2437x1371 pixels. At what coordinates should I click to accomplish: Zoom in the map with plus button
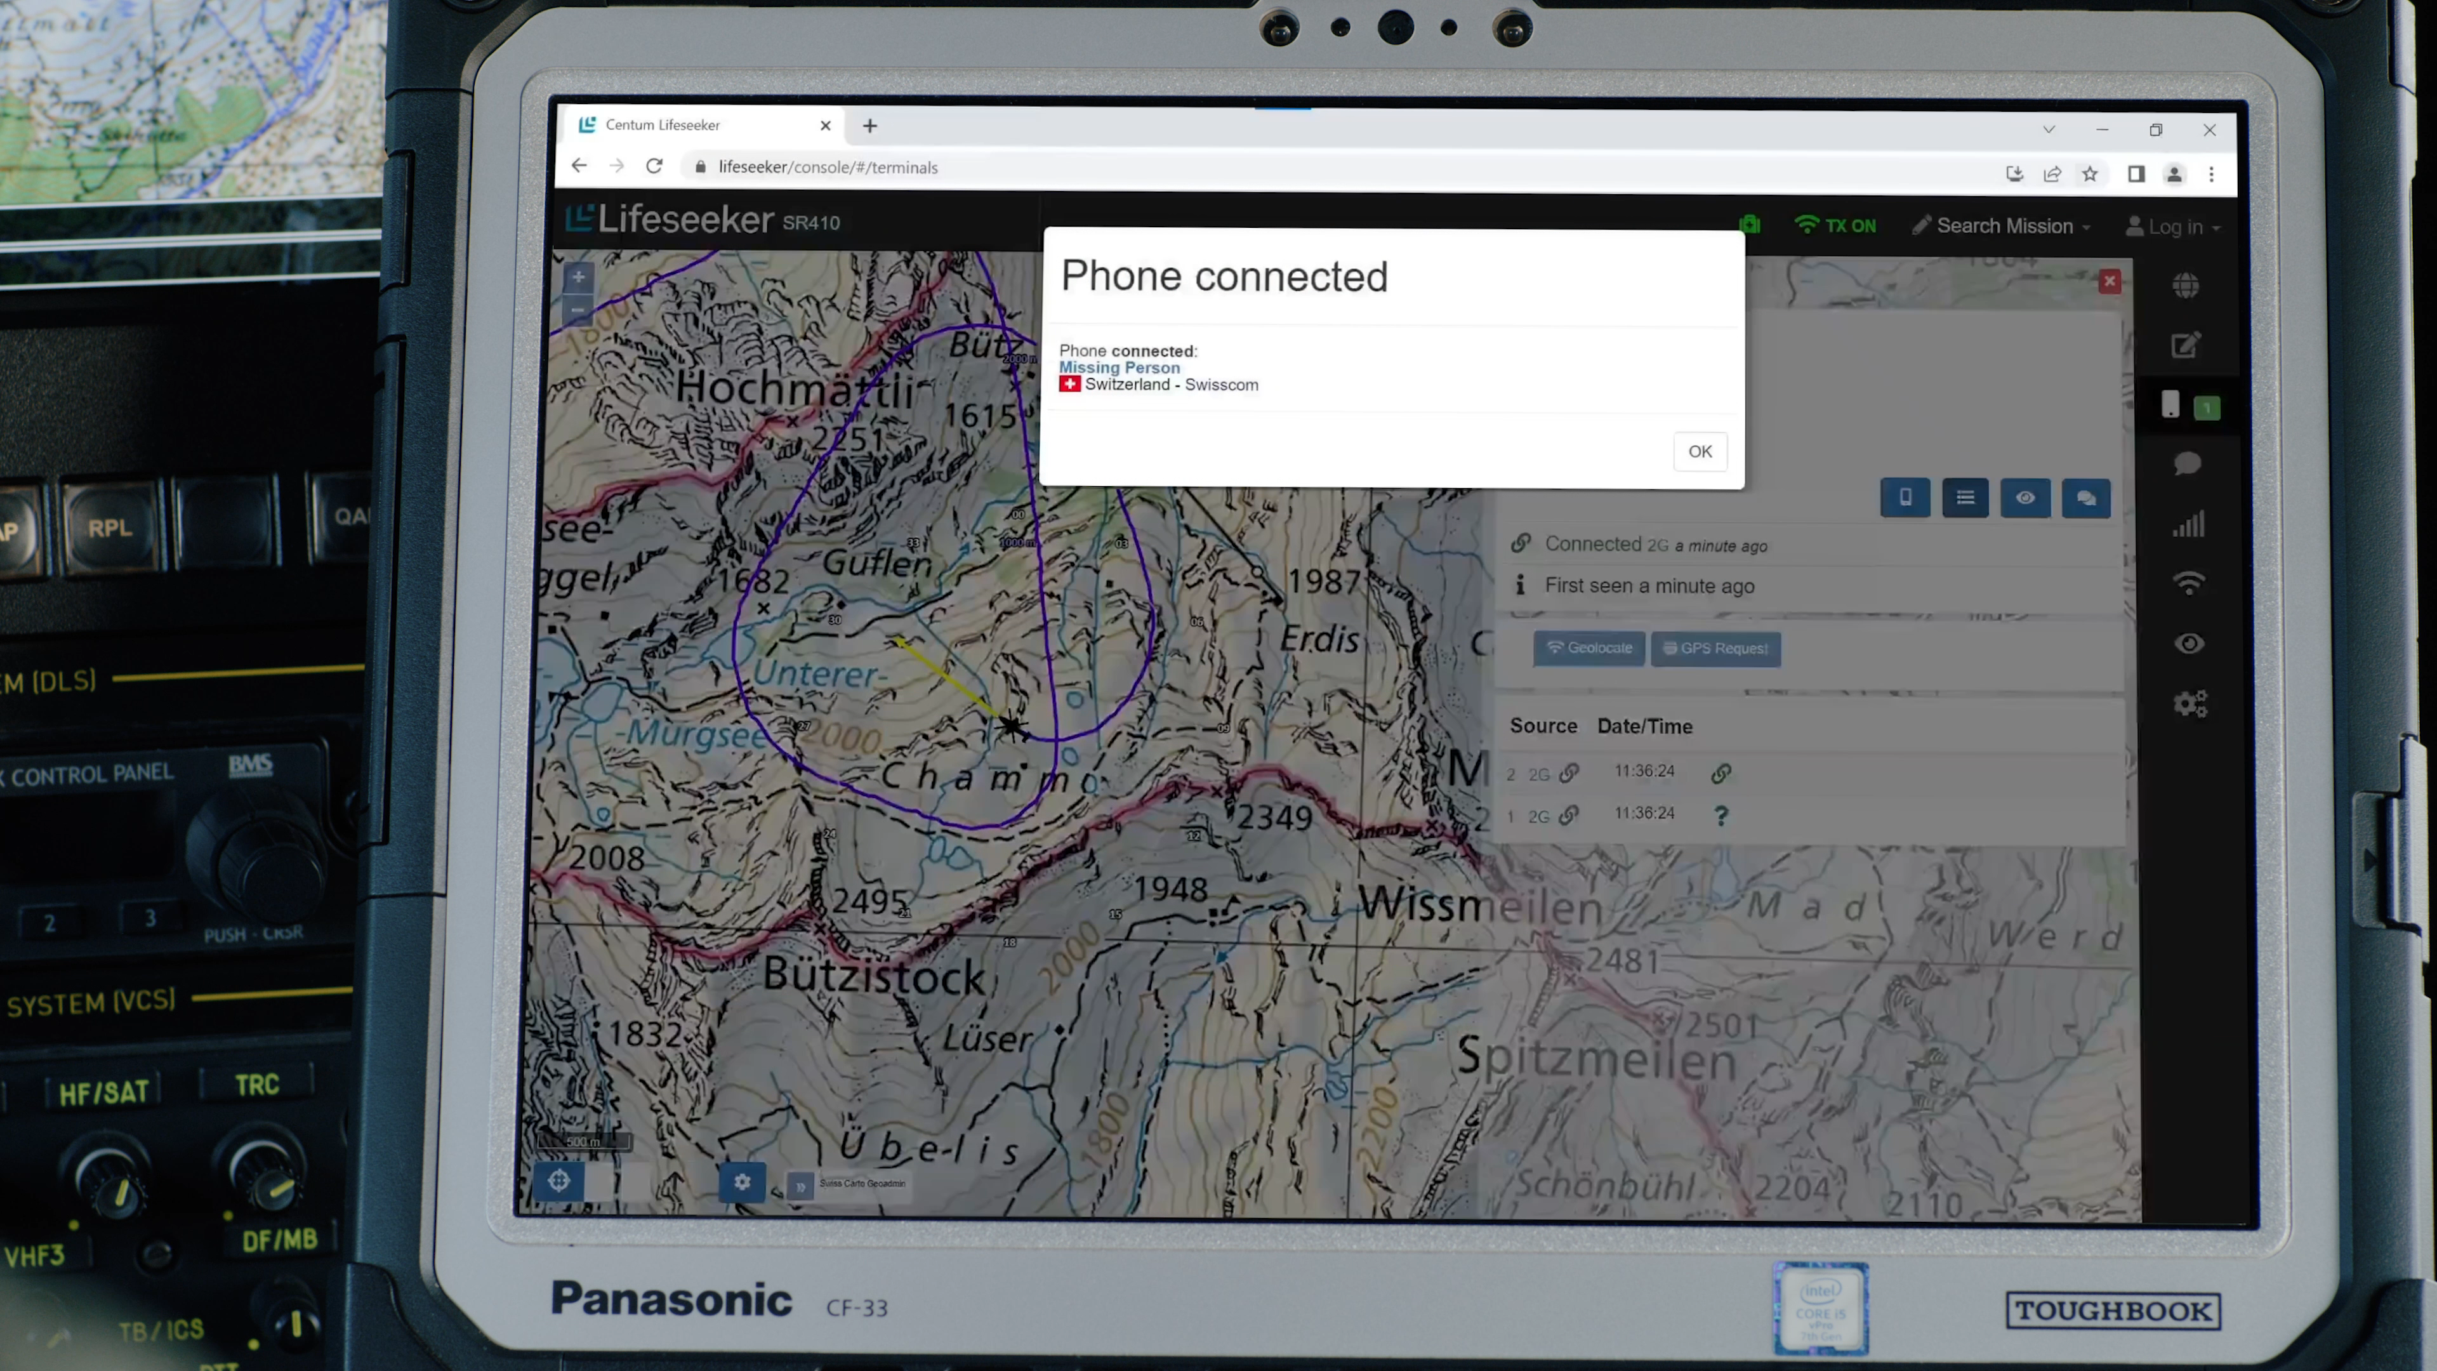click(578, 277)
